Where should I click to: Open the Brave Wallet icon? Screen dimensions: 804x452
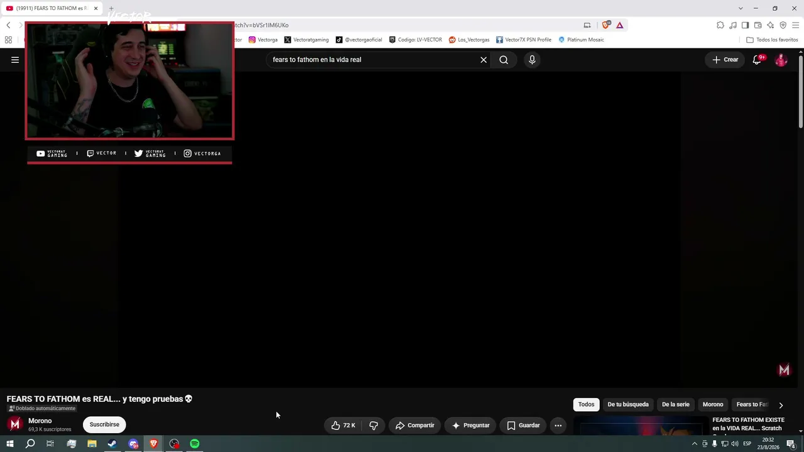pyautogui.click(x=758, y=25)
